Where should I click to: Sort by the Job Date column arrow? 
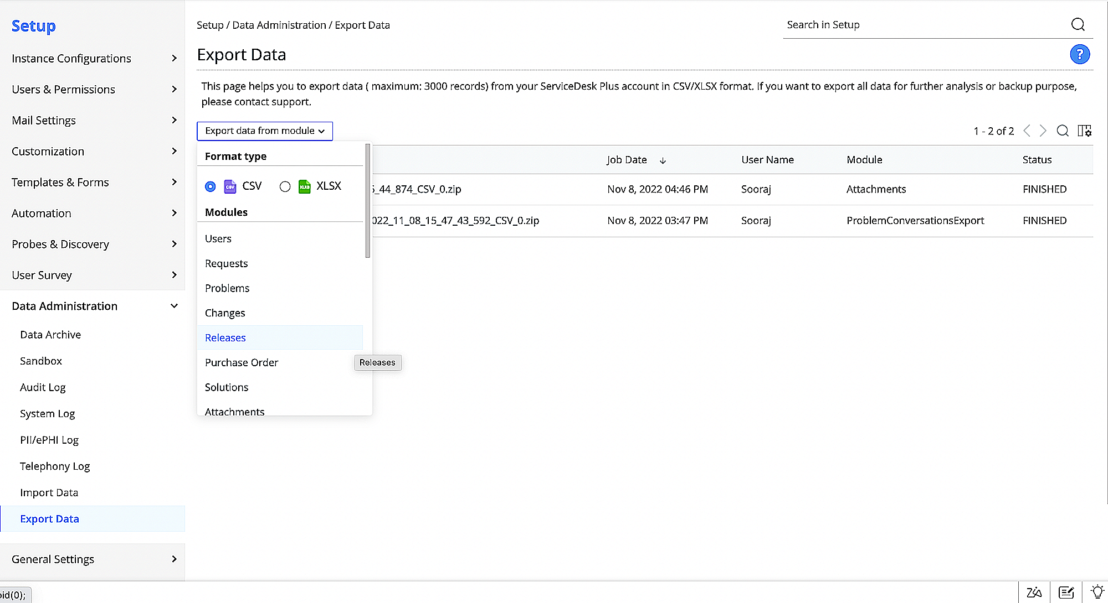pyautogui.click(x=663, y=160)
